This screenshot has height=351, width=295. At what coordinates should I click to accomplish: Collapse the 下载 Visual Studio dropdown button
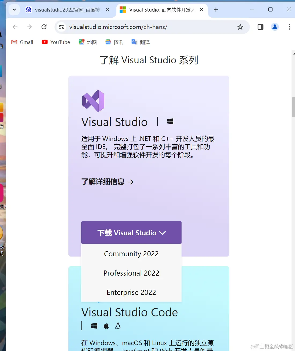131,232
